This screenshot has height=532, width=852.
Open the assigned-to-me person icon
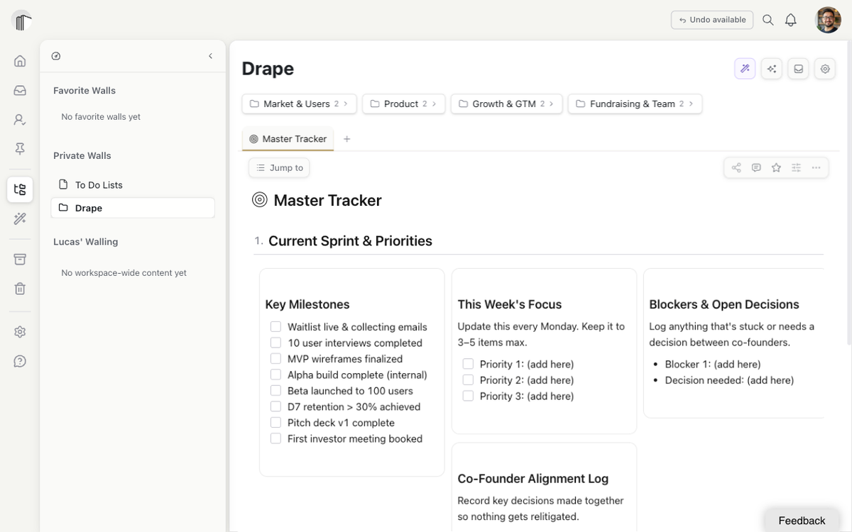tap(20, 120)
